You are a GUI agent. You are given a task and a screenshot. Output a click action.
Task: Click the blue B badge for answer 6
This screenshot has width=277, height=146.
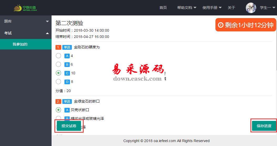pyautogui.click(x=67, y=64)
